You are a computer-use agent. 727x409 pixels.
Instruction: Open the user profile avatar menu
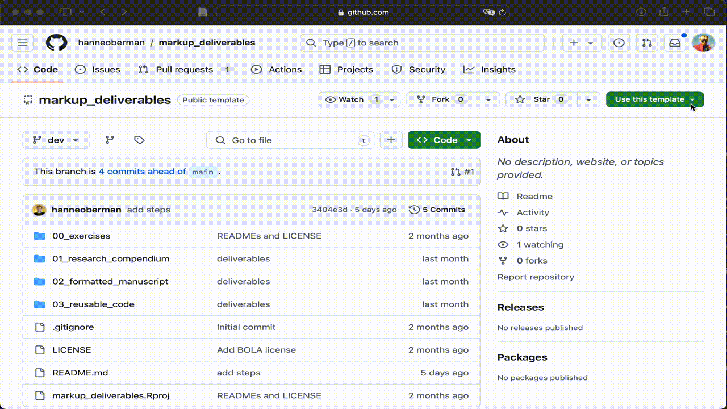703,43
